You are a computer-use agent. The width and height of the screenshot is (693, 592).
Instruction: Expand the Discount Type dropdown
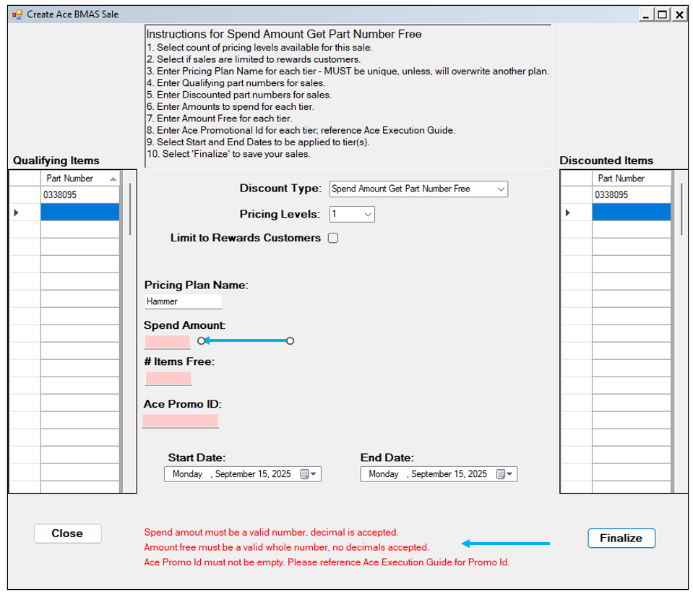(501, 189)
